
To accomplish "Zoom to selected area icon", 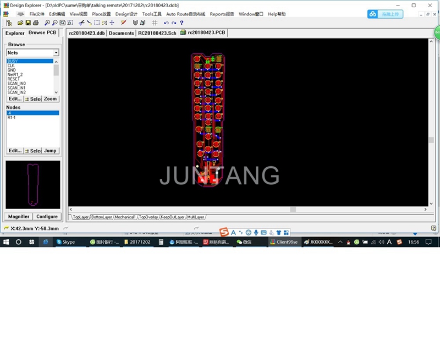I will (x=70, y=23).
